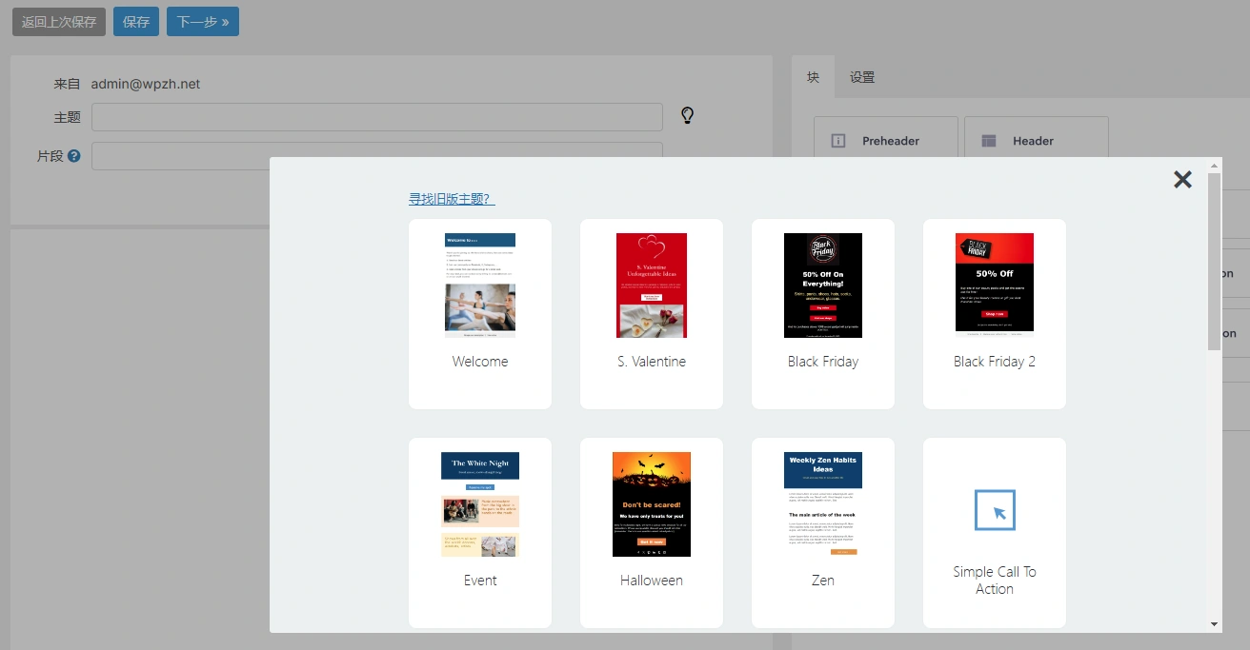Click the 下一步 button

coord(202,21)
